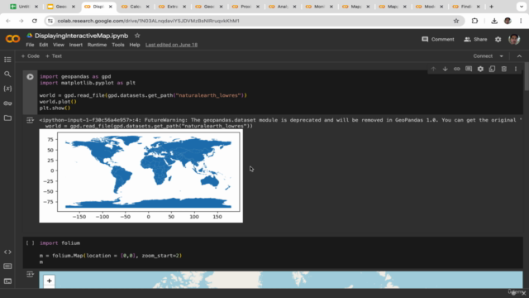
Task: Open Last edited on June 18 link
Action: pyautogui.click(x=171, y=45)
